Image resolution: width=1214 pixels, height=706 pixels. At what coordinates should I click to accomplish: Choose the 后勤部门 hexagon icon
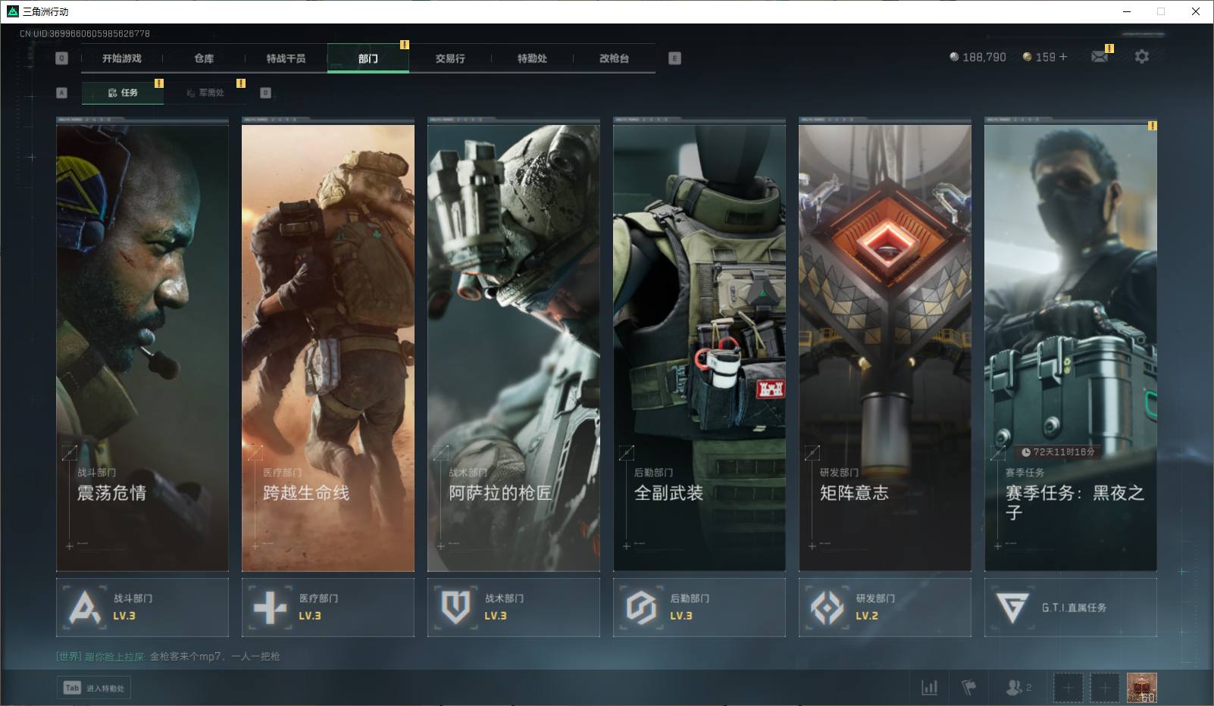pyautogui.click(x=641, y=608)
